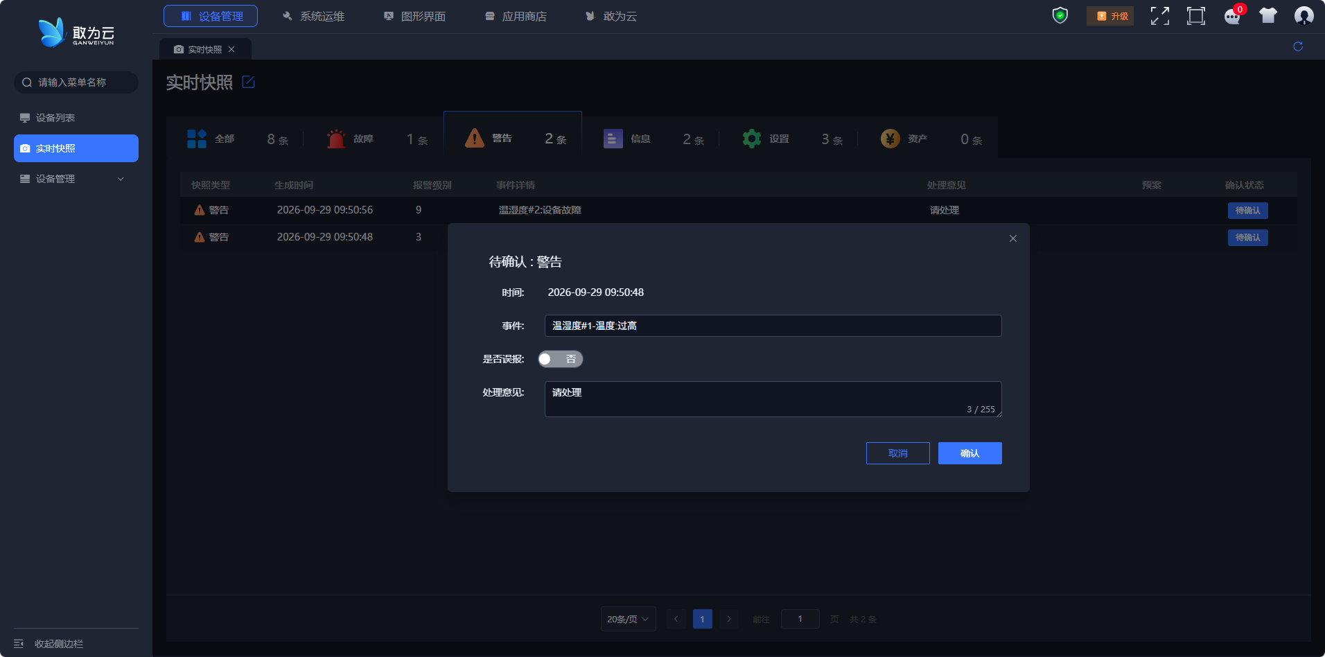Click the 升级 upgrade button
The image size is (1325, 657).
click(1110, 16)
